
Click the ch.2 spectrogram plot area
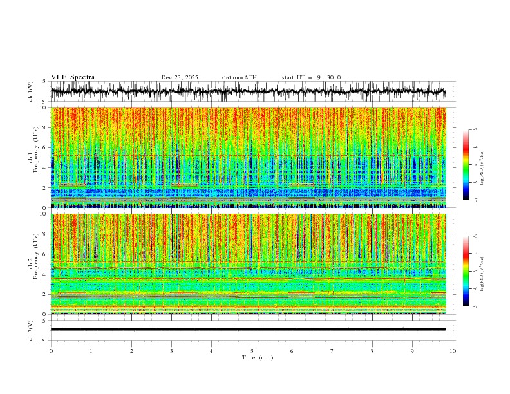coord(249,264)
